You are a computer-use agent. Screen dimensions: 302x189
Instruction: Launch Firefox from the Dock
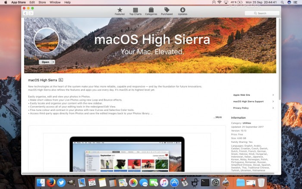click(x=51, y=183)
